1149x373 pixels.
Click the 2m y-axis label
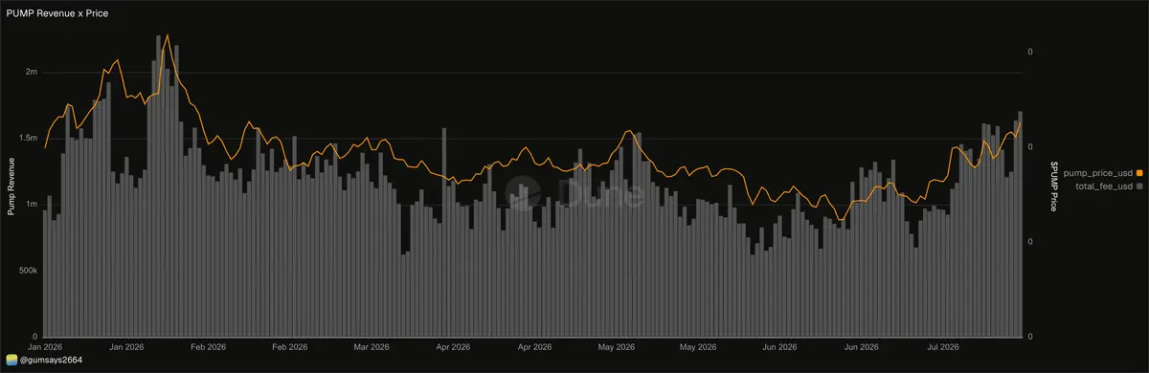(x=31, y=73)
